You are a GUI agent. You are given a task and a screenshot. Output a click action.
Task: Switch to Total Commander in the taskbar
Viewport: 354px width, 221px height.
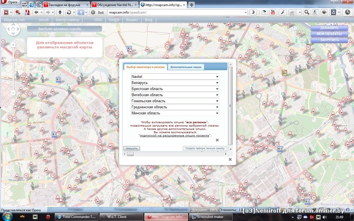pyautogui.click(x=77, y=217)
